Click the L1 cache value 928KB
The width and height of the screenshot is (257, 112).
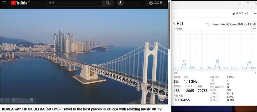click(x=230, y=93)
